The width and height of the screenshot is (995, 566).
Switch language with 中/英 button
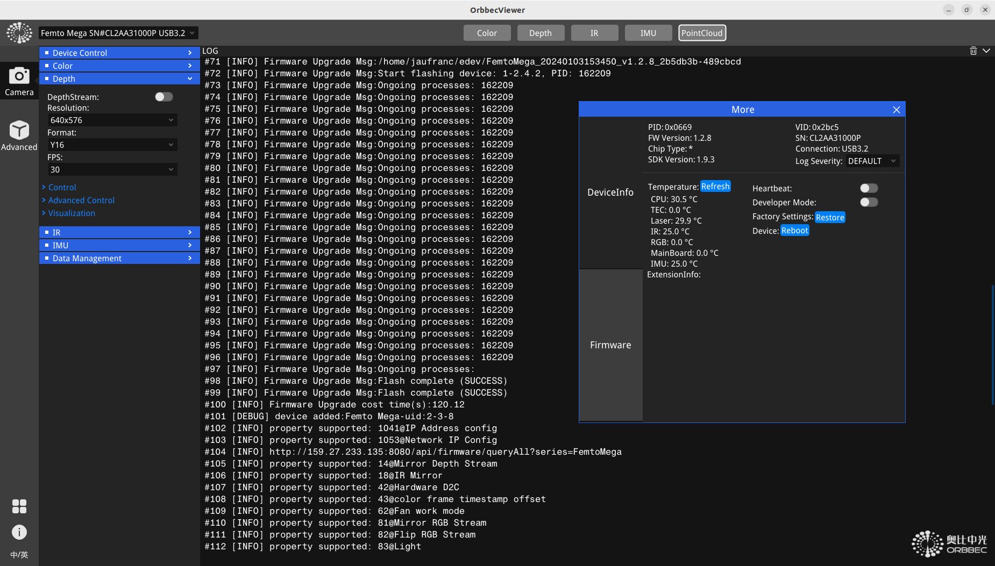pyautogui.click(x=19, y=555)
